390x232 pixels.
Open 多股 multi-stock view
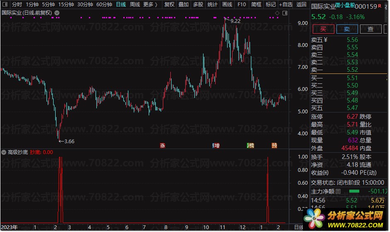coord(198,4)
